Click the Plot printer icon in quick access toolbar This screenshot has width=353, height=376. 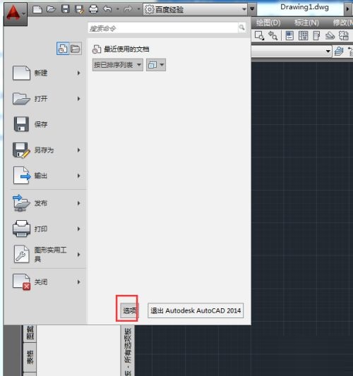[x=93, y=9]
